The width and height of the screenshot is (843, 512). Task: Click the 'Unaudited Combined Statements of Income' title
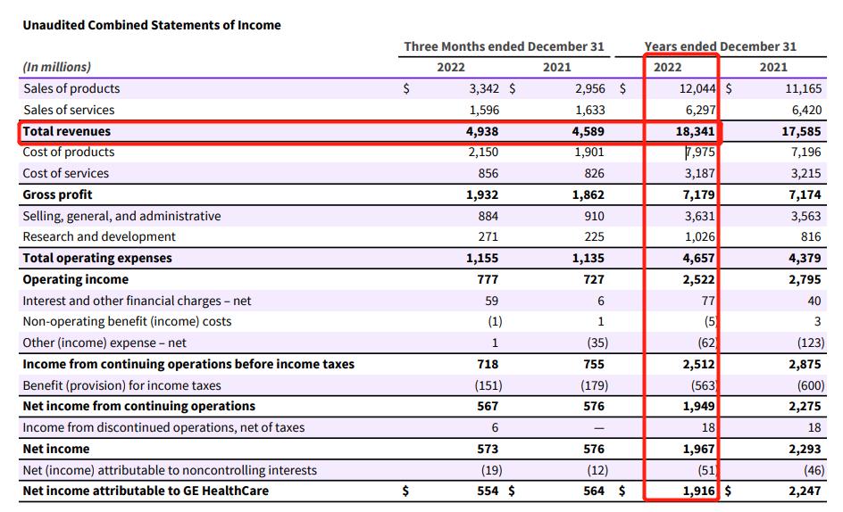[x=152, y=25]
